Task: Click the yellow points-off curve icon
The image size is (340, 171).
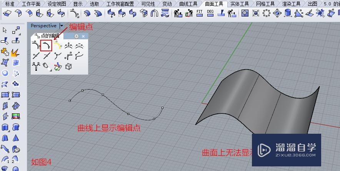Action: click(57, 45)
